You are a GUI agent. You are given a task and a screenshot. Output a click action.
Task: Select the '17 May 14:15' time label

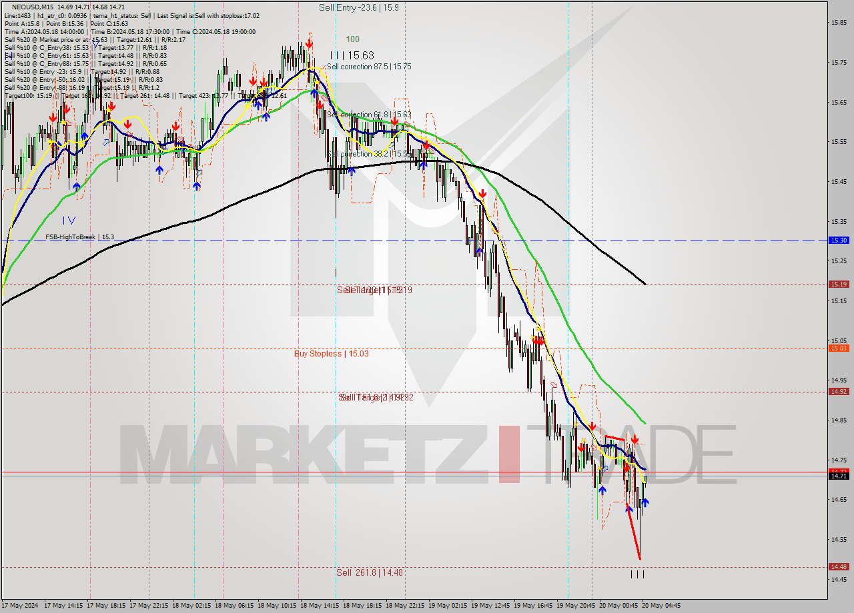pyautogui.click(x=63, y=606)
